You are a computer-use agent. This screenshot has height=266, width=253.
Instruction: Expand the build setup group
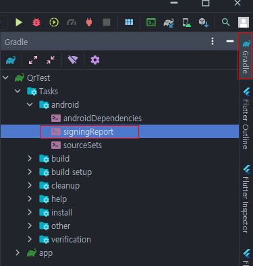pos(30,172)
